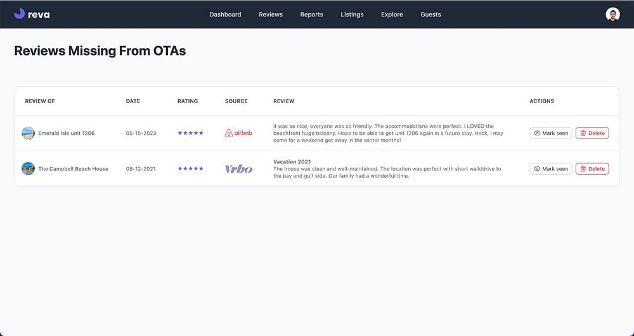This screenshot has height=336, width=634.
Task: Switch to Listings page
Action: click(352, 15)
